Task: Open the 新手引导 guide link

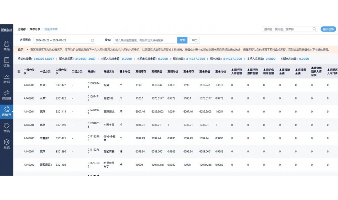Action: (328, 29)
